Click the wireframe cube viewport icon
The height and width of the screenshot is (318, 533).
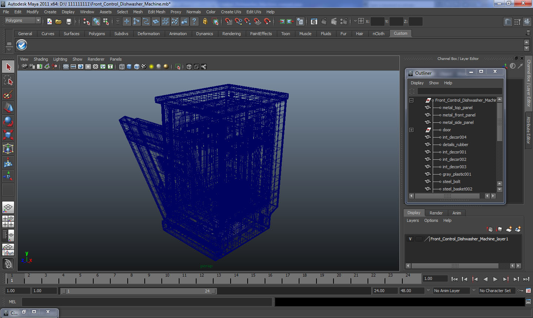click(122, 67)
